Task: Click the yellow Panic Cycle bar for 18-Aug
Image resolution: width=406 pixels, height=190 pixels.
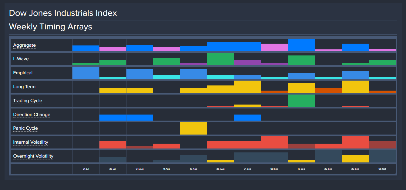Action: (x=193, y=128)
